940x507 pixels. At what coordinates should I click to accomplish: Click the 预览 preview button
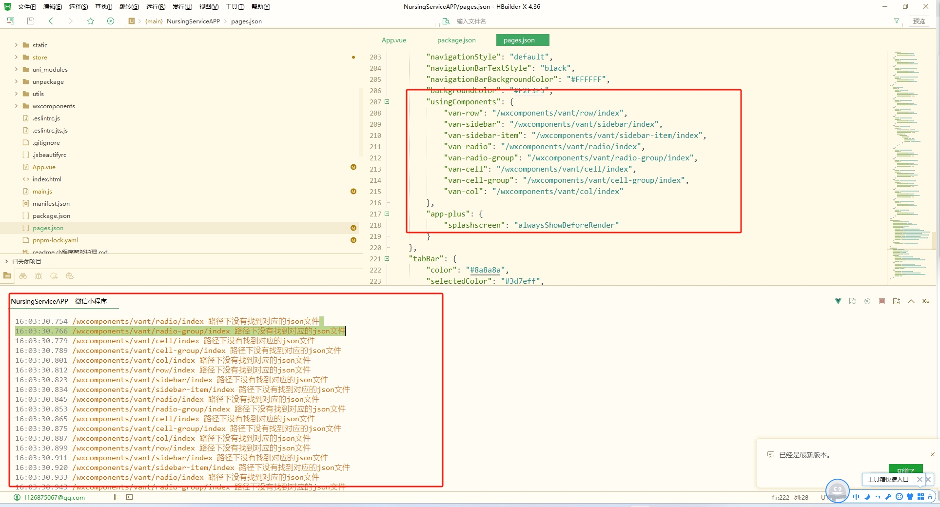[919, 21]
